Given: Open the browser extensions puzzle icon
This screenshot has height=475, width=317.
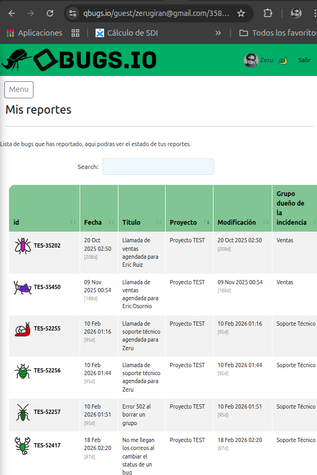Looking at the screenshot, I should point(268,13).
